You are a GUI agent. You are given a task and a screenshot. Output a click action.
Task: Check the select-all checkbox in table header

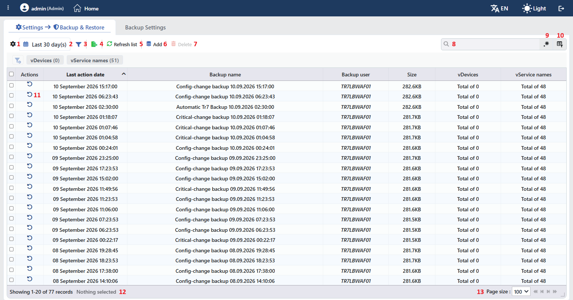11,74
